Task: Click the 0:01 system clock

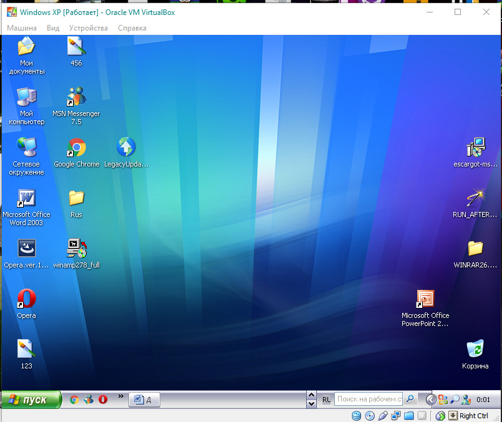Action: tap(483, 400)
